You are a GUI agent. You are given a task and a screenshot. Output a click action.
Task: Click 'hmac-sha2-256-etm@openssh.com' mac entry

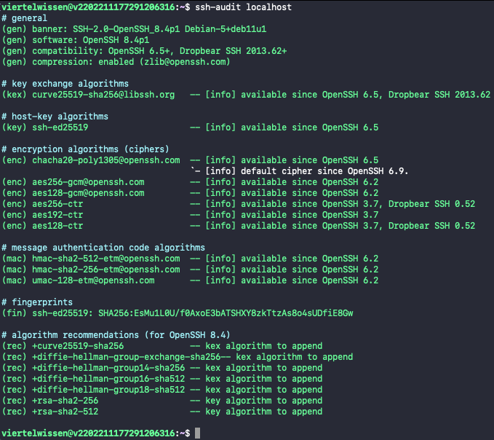(106, 270)
